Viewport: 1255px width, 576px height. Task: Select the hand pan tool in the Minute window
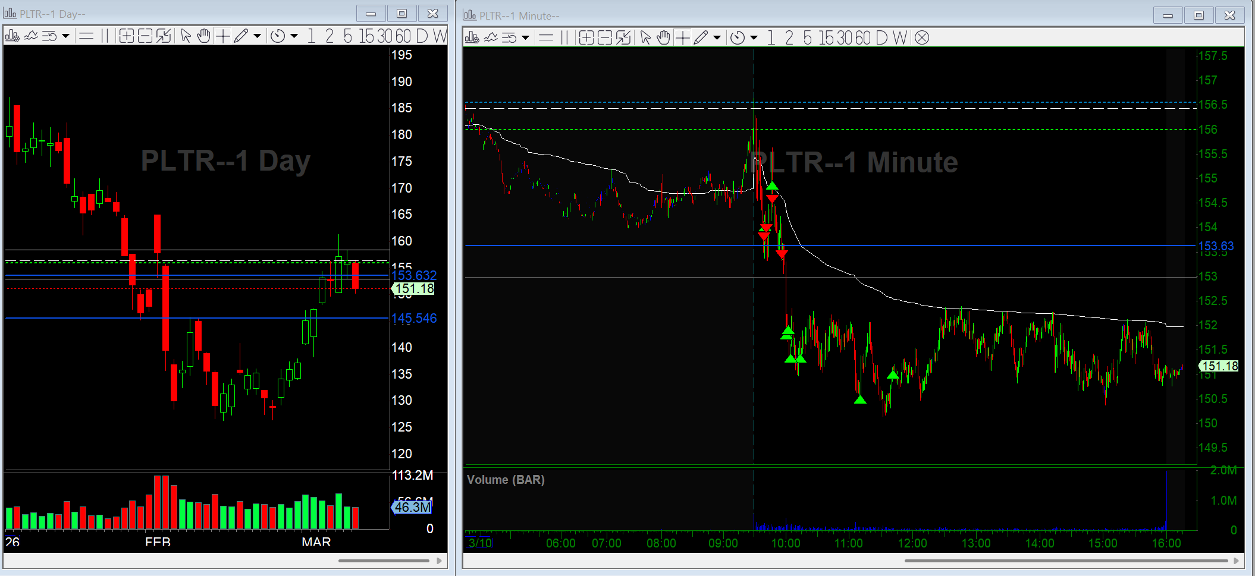pyautogui.click(x=664, y=38)
